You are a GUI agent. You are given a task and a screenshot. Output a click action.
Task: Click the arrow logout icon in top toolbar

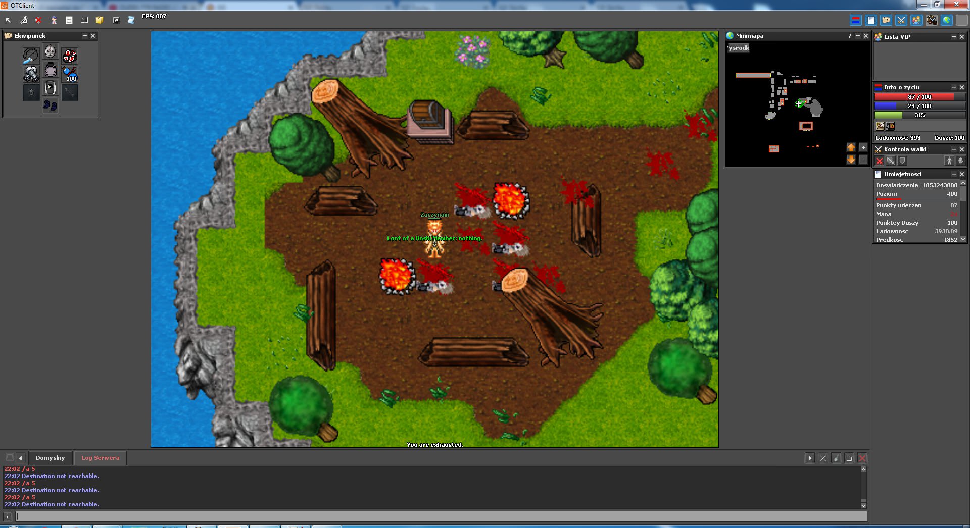(x=9, y=20)
